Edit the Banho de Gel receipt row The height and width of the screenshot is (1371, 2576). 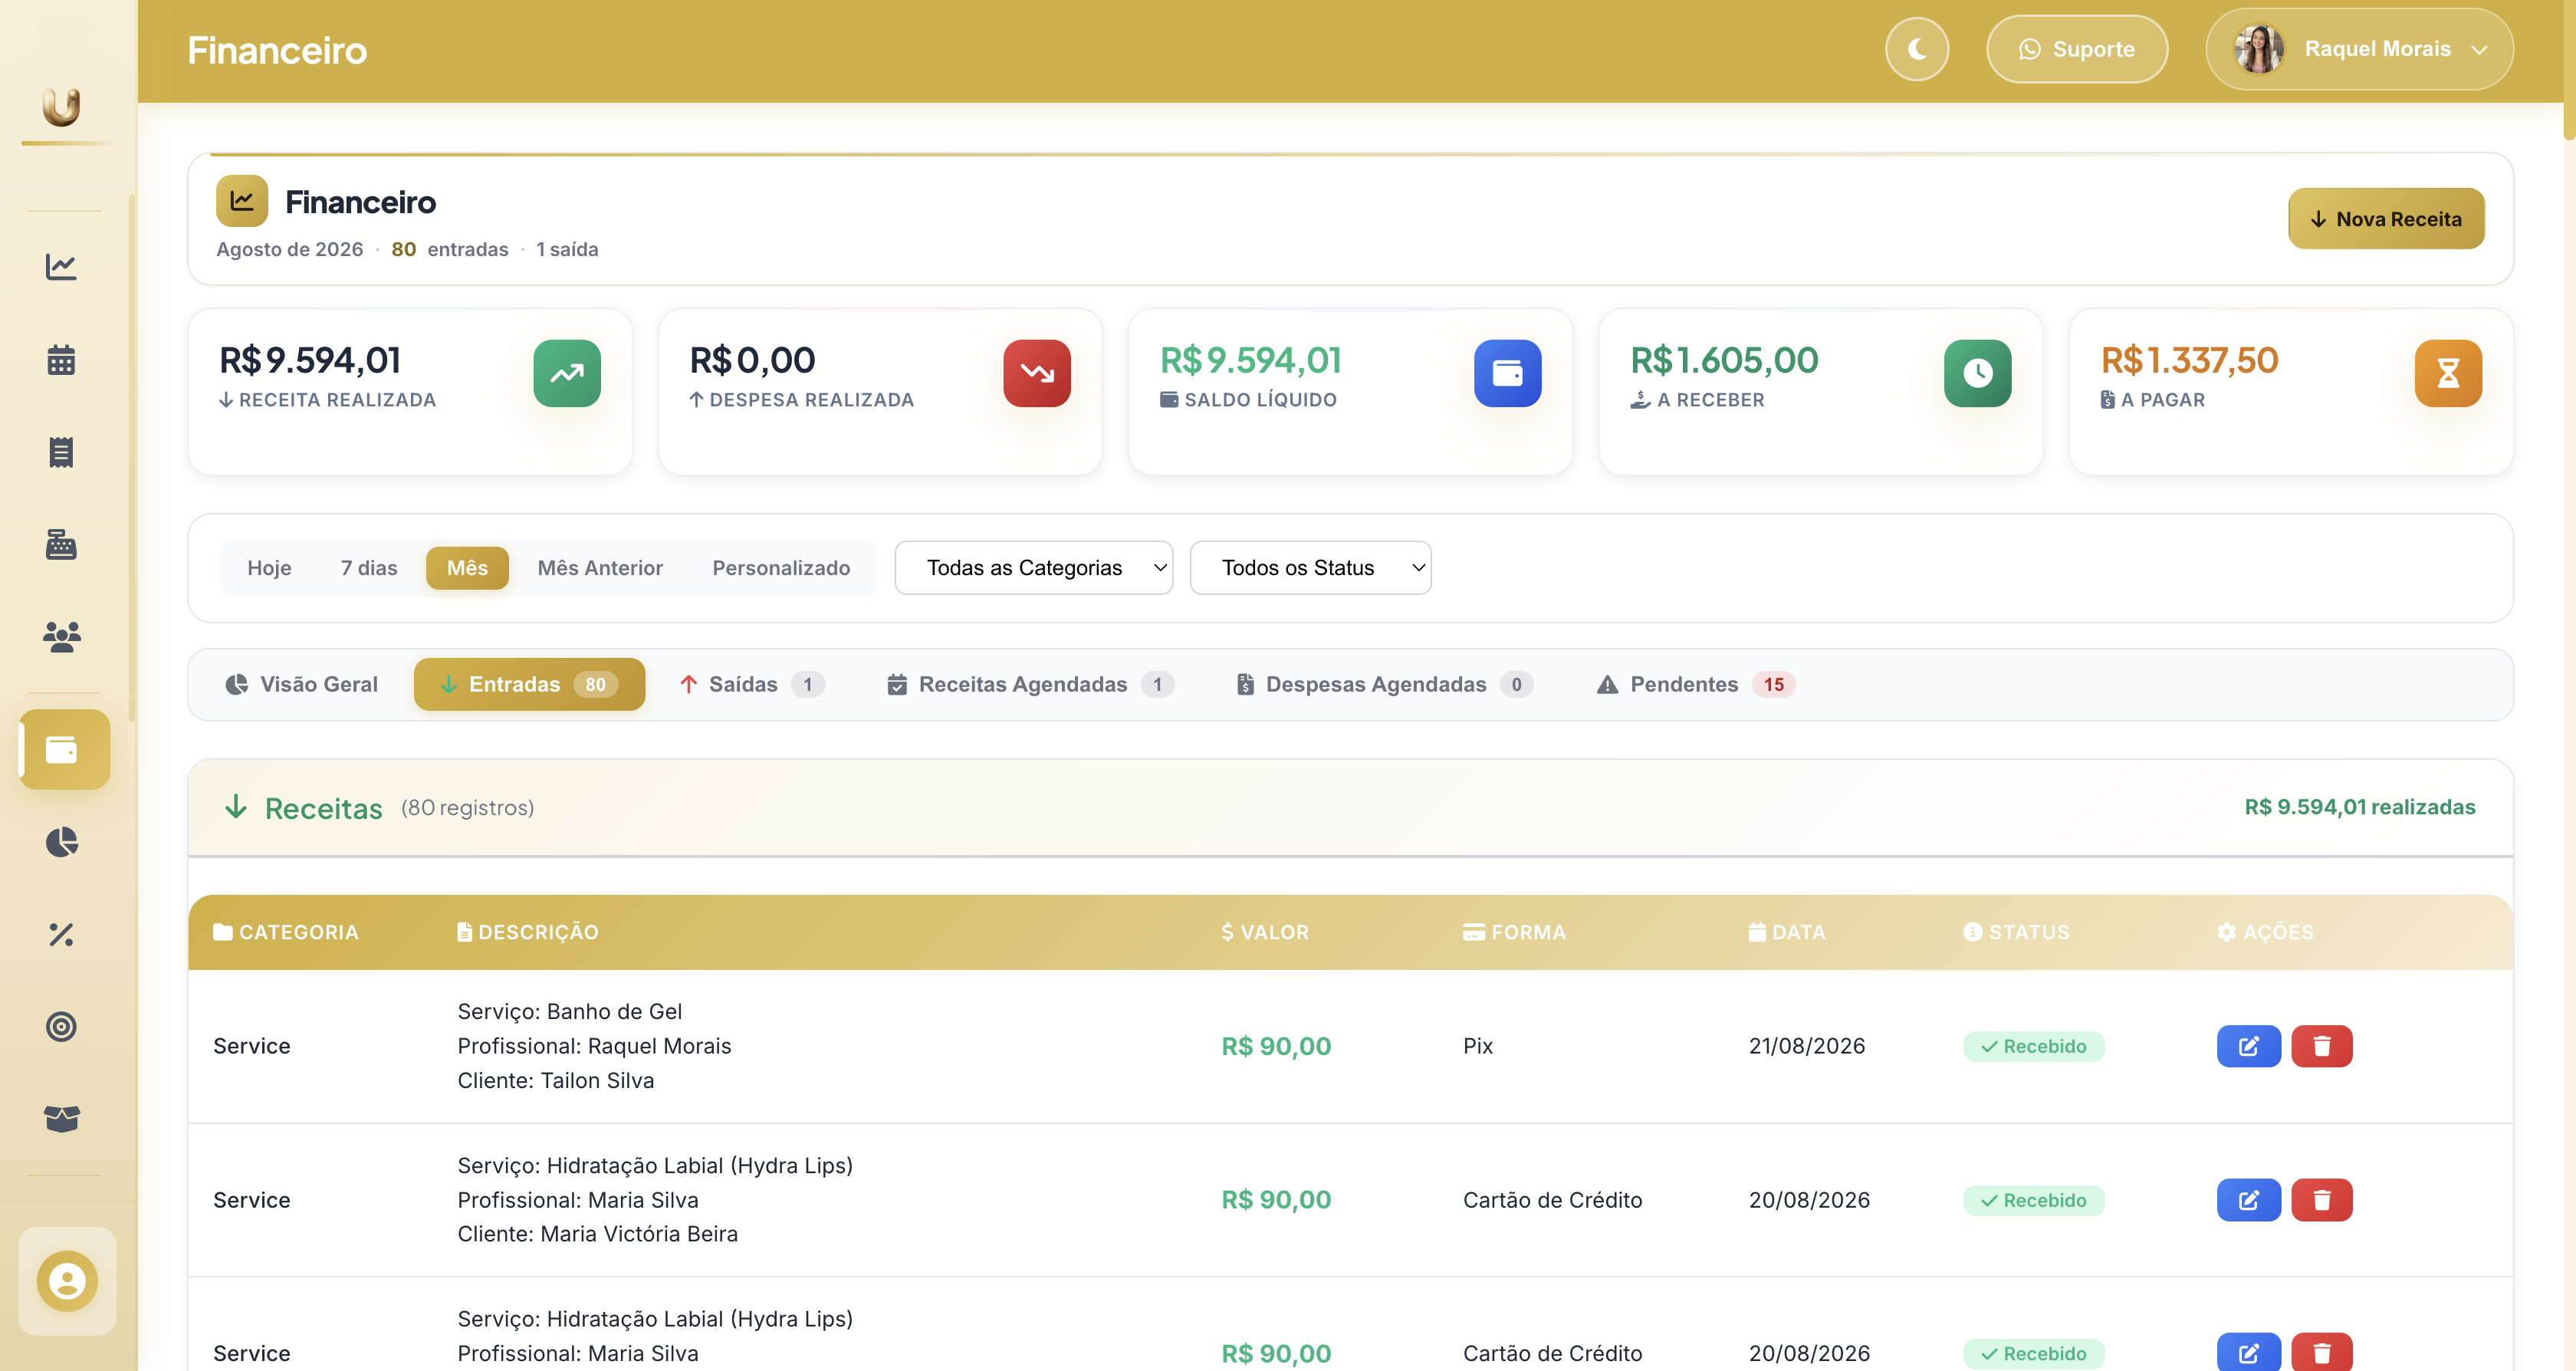pos(2248,1046)
